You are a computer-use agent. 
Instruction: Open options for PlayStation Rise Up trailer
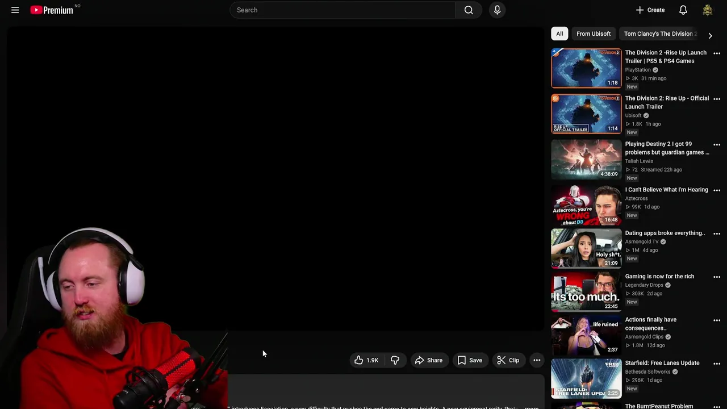click(717, 53)
